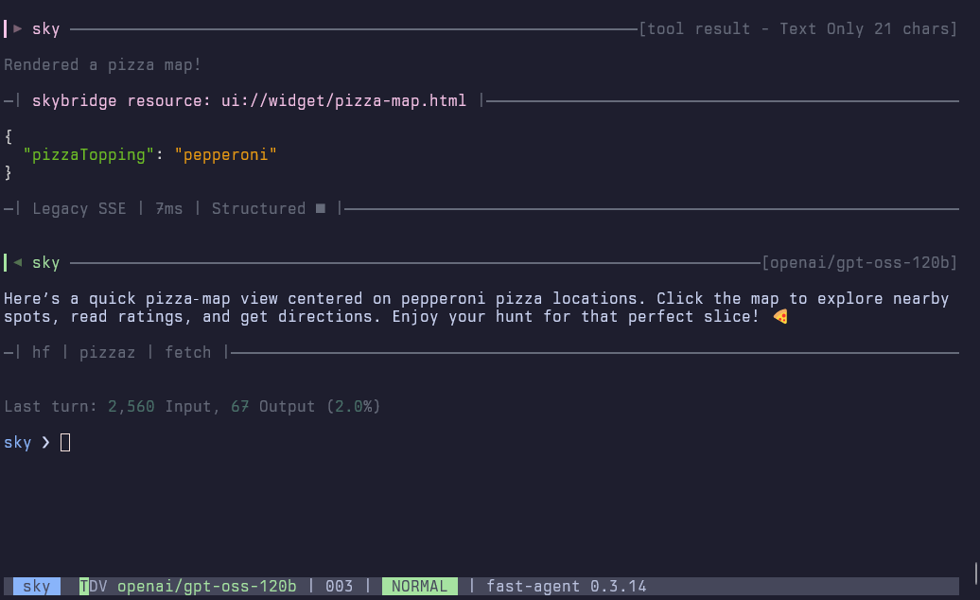The height and width of the screenshot is (600, 980).
Task: Toggle the NORMAL mode indicator
Action: pos(419,586)
